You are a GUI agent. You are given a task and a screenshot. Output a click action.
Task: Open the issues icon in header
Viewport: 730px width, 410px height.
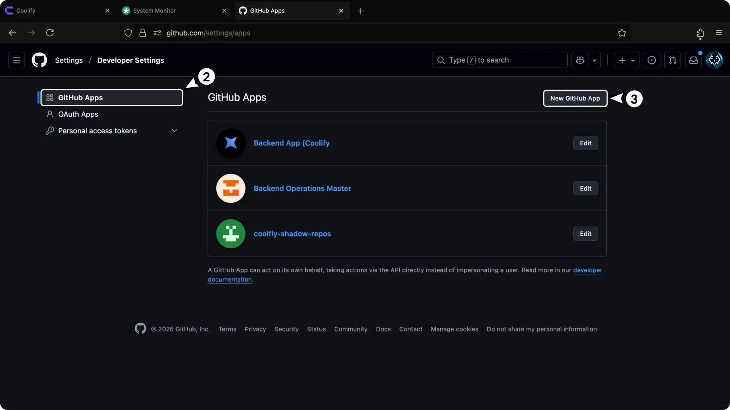pos(652,60)
